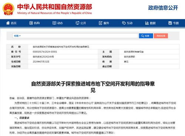The image size is (185, 136).
Task: Click the 公开 navigation icon
Action: pyautogui.click(x=77, y=23)
